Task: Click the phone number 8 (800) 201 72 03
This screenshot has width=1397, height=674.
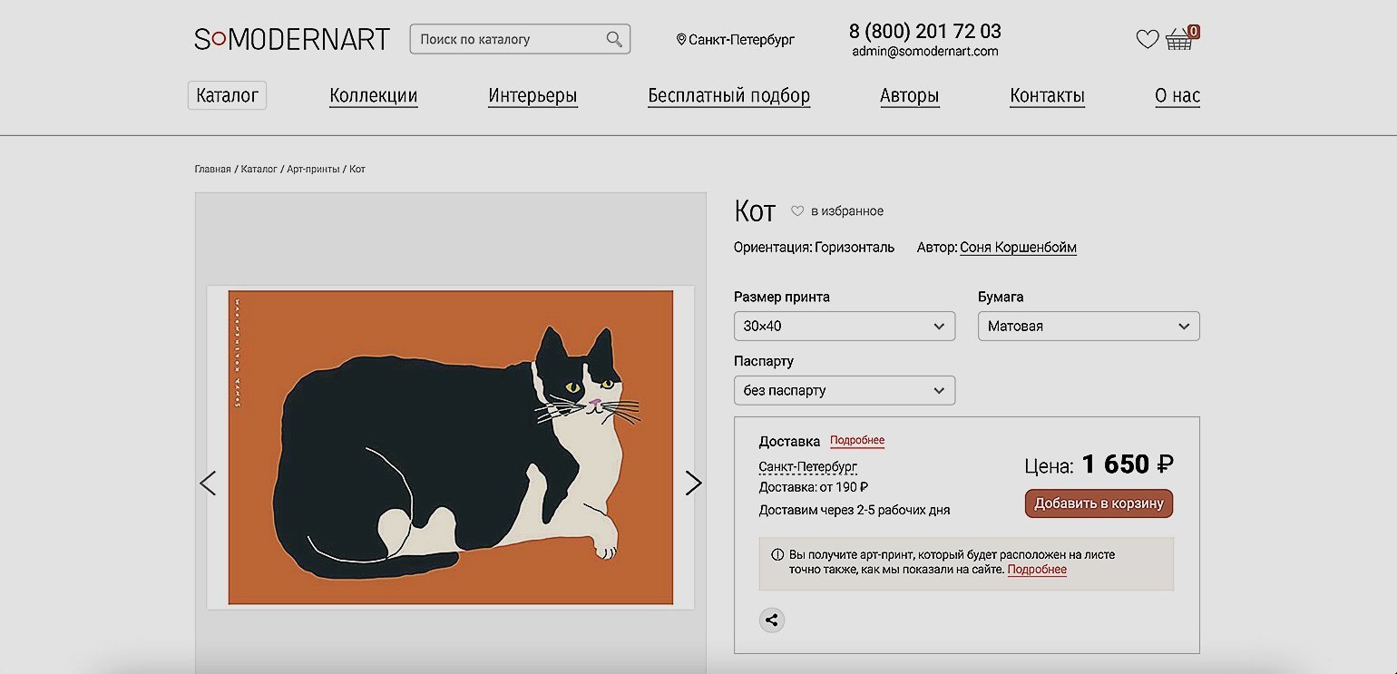Action: tap(925, 31)
